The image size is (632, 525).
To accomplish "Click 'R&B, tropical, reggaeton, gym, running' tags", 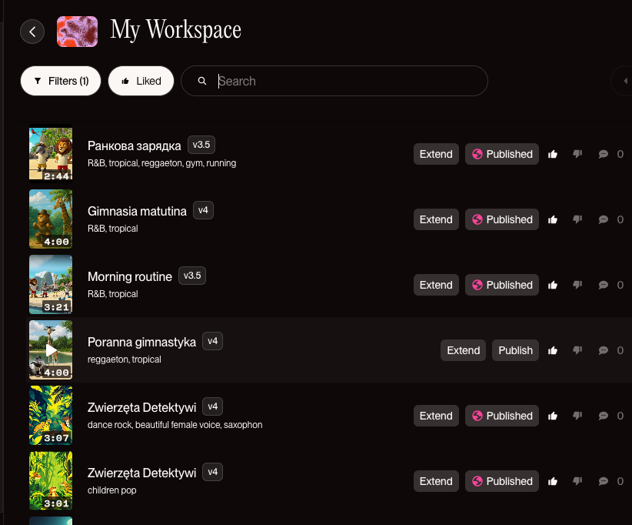I will [161, 163].
